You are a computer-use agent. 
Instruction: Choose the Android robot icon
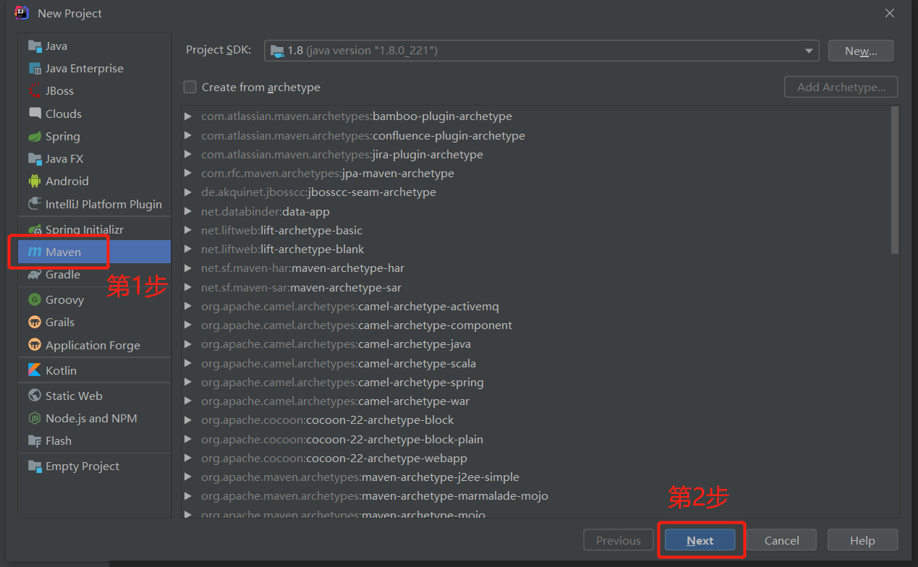click(x=35, y=182)
